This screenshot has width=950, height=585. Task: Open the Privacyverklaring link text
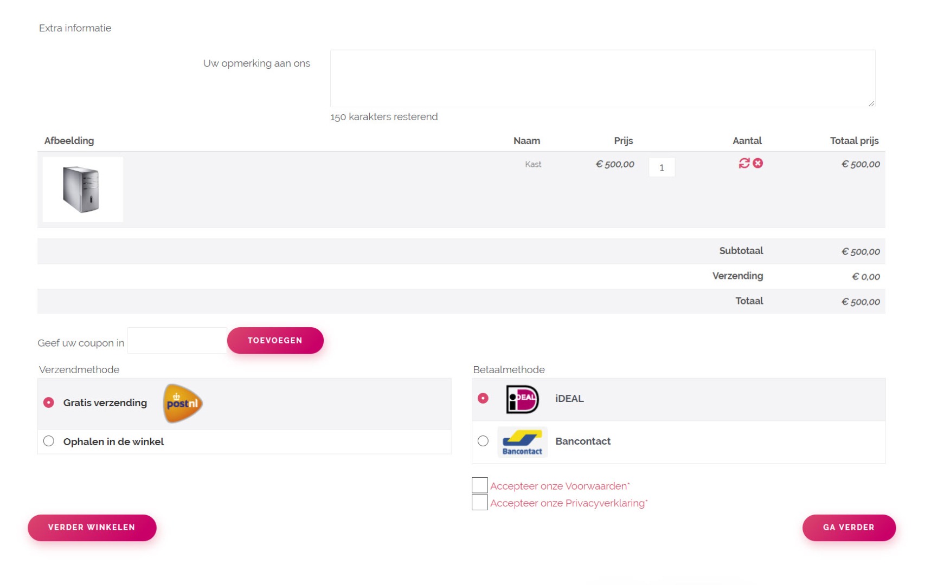(x=568, y=503)
